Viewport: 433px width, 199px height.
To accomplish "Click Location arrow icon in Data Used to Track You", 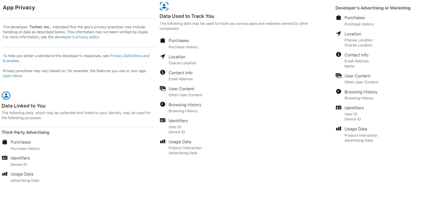I will 163,56.
